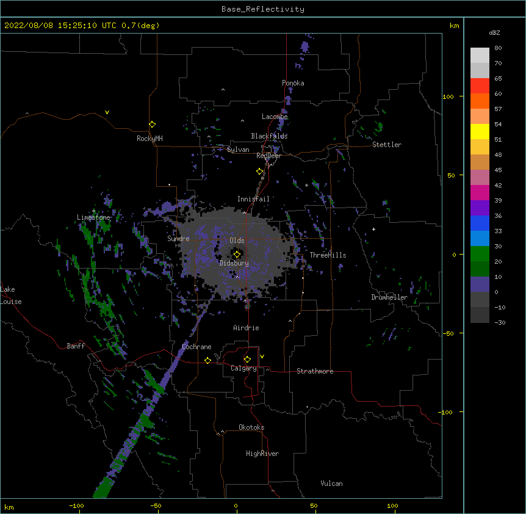The width and height of the screenshot is (526, 514).
Task: Pick the blue 33–36 dBZ swatch
Action: [x=480, y=223]
